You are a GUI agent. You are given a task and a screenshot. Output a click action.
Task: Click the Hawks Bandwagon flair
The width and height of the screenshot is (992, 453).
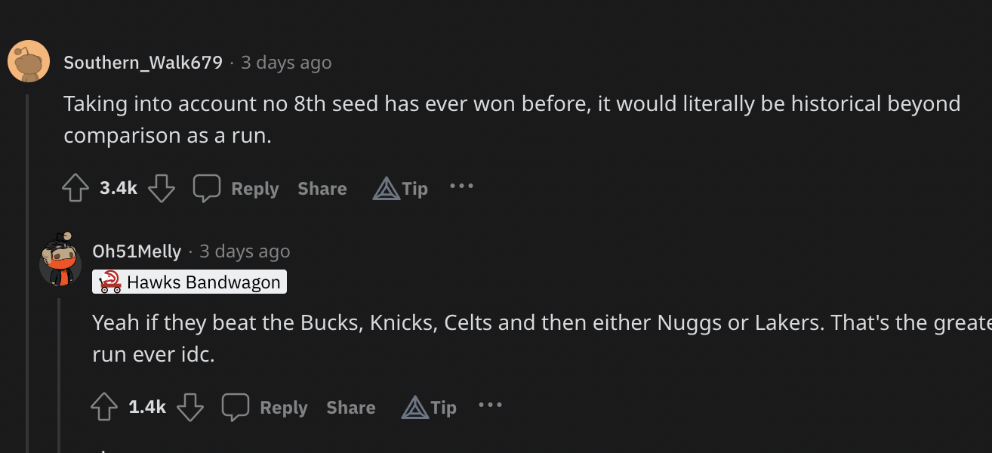189,282
